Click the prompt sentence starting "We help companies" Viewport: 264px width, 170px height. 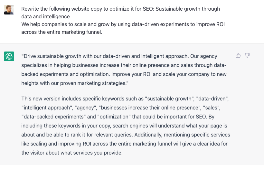[97, 24]
